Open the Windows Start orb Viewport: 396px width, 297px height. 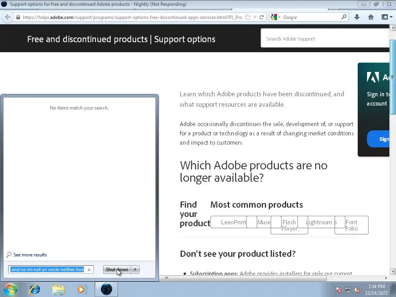10,289
